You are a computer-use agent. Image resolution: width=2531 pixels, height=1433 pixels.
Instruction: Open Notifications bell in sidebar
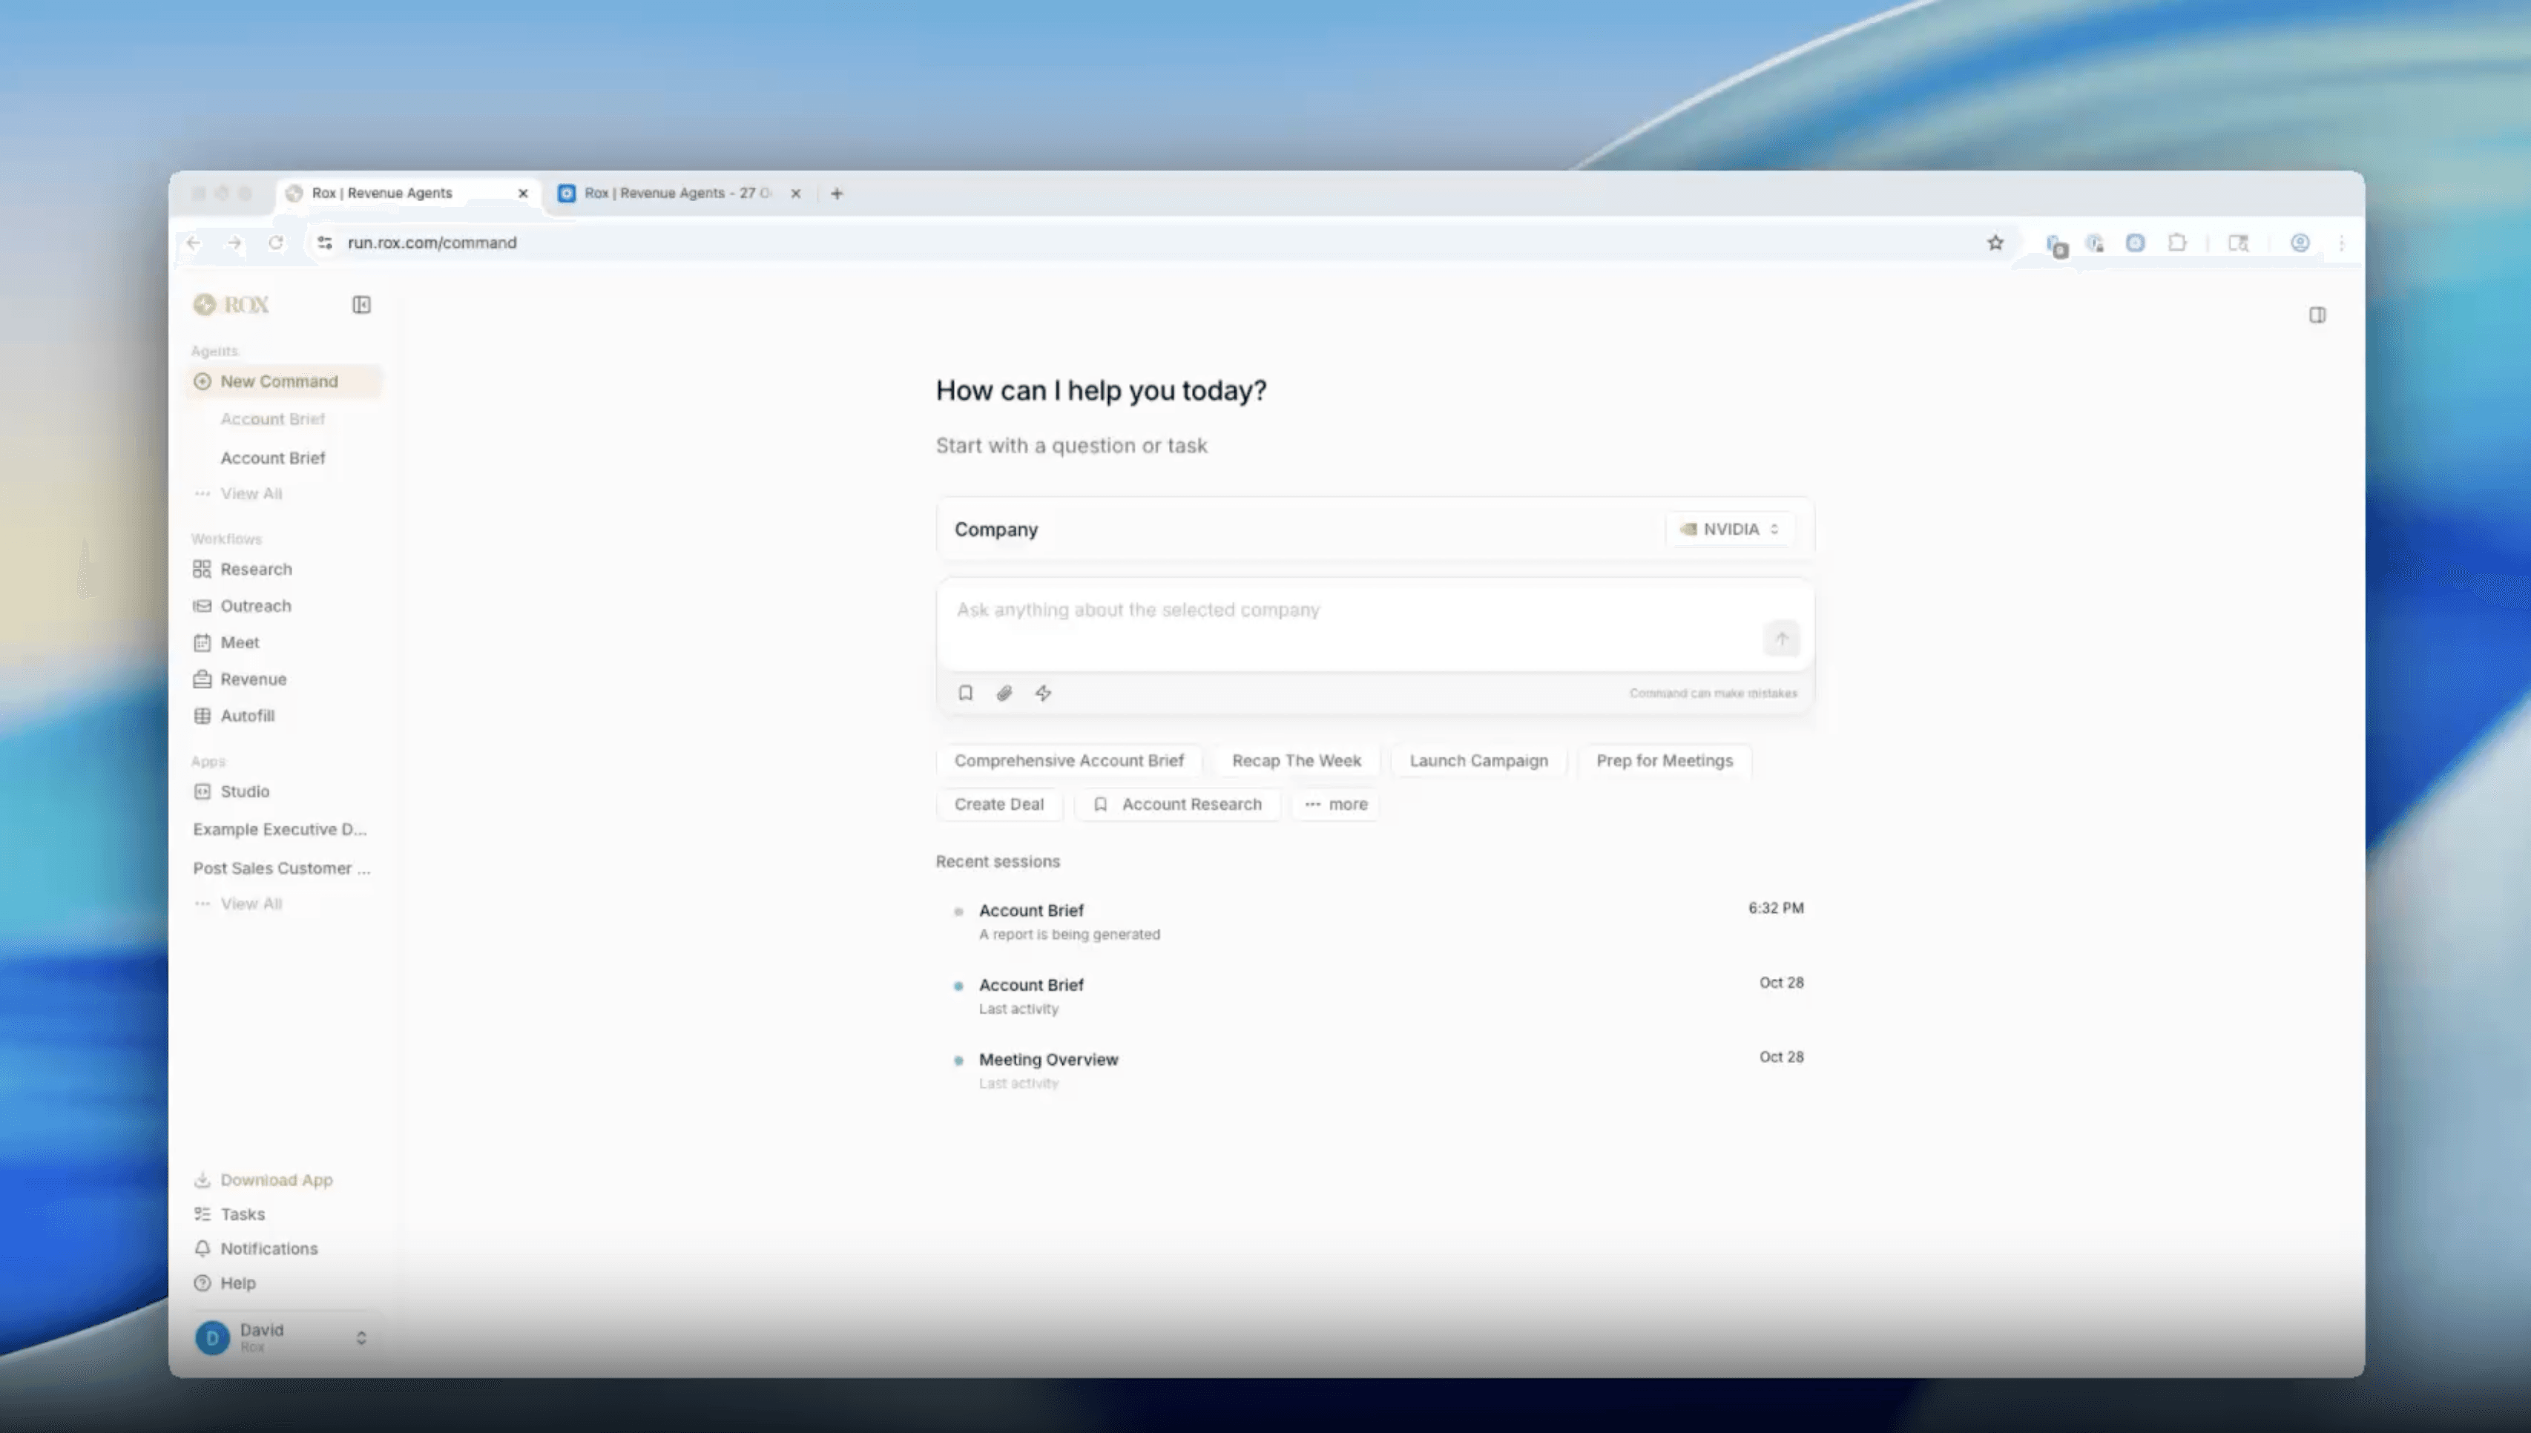coord(268,1248)
